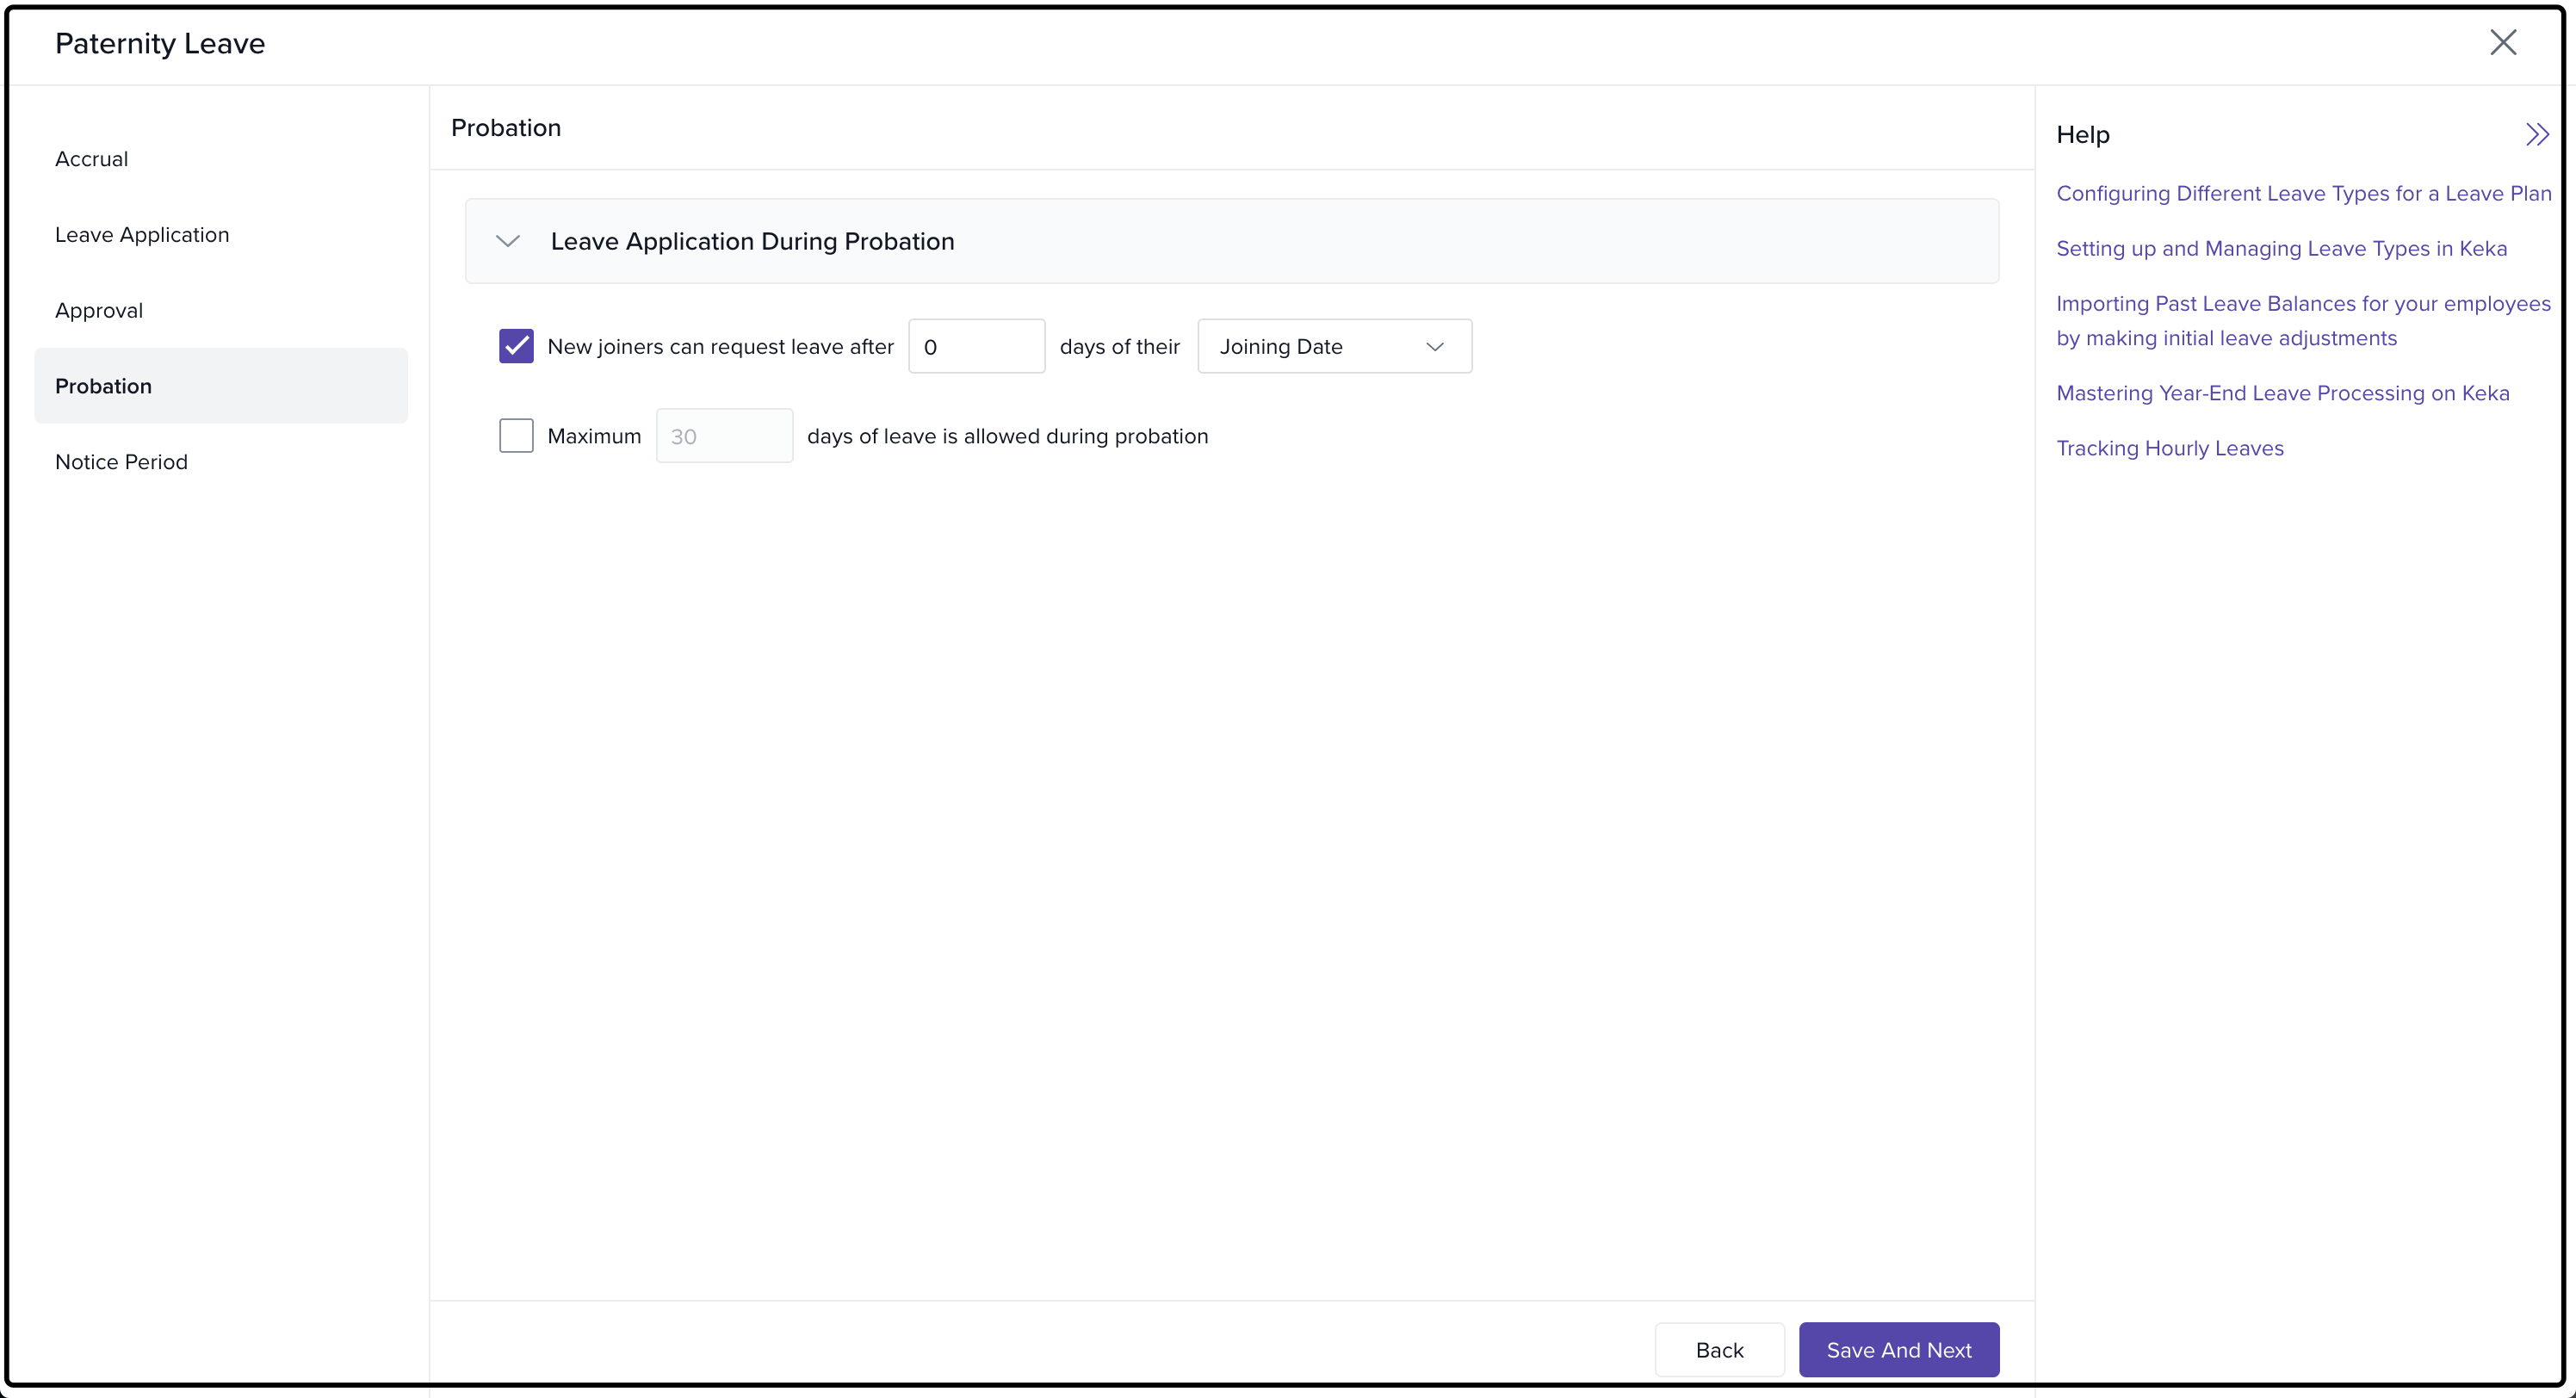Open Configuring Different Leave Types help link
Screen dimensions: 2576x1398
[2303, 193]
